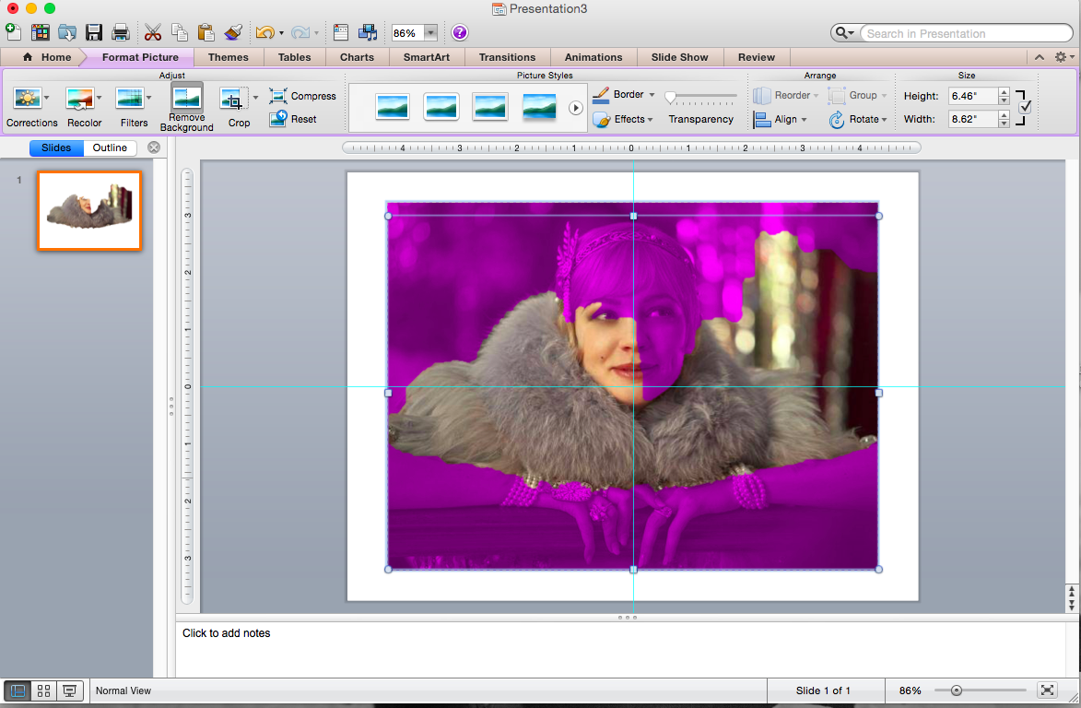1081x708 pixels.
Task: Switch to Slide Sorter view
Action: [x=43, y=690]
